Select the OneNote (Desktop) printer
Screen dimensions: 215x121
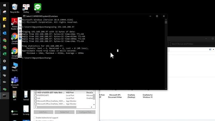pyautogui.click(x=131, y=96)
